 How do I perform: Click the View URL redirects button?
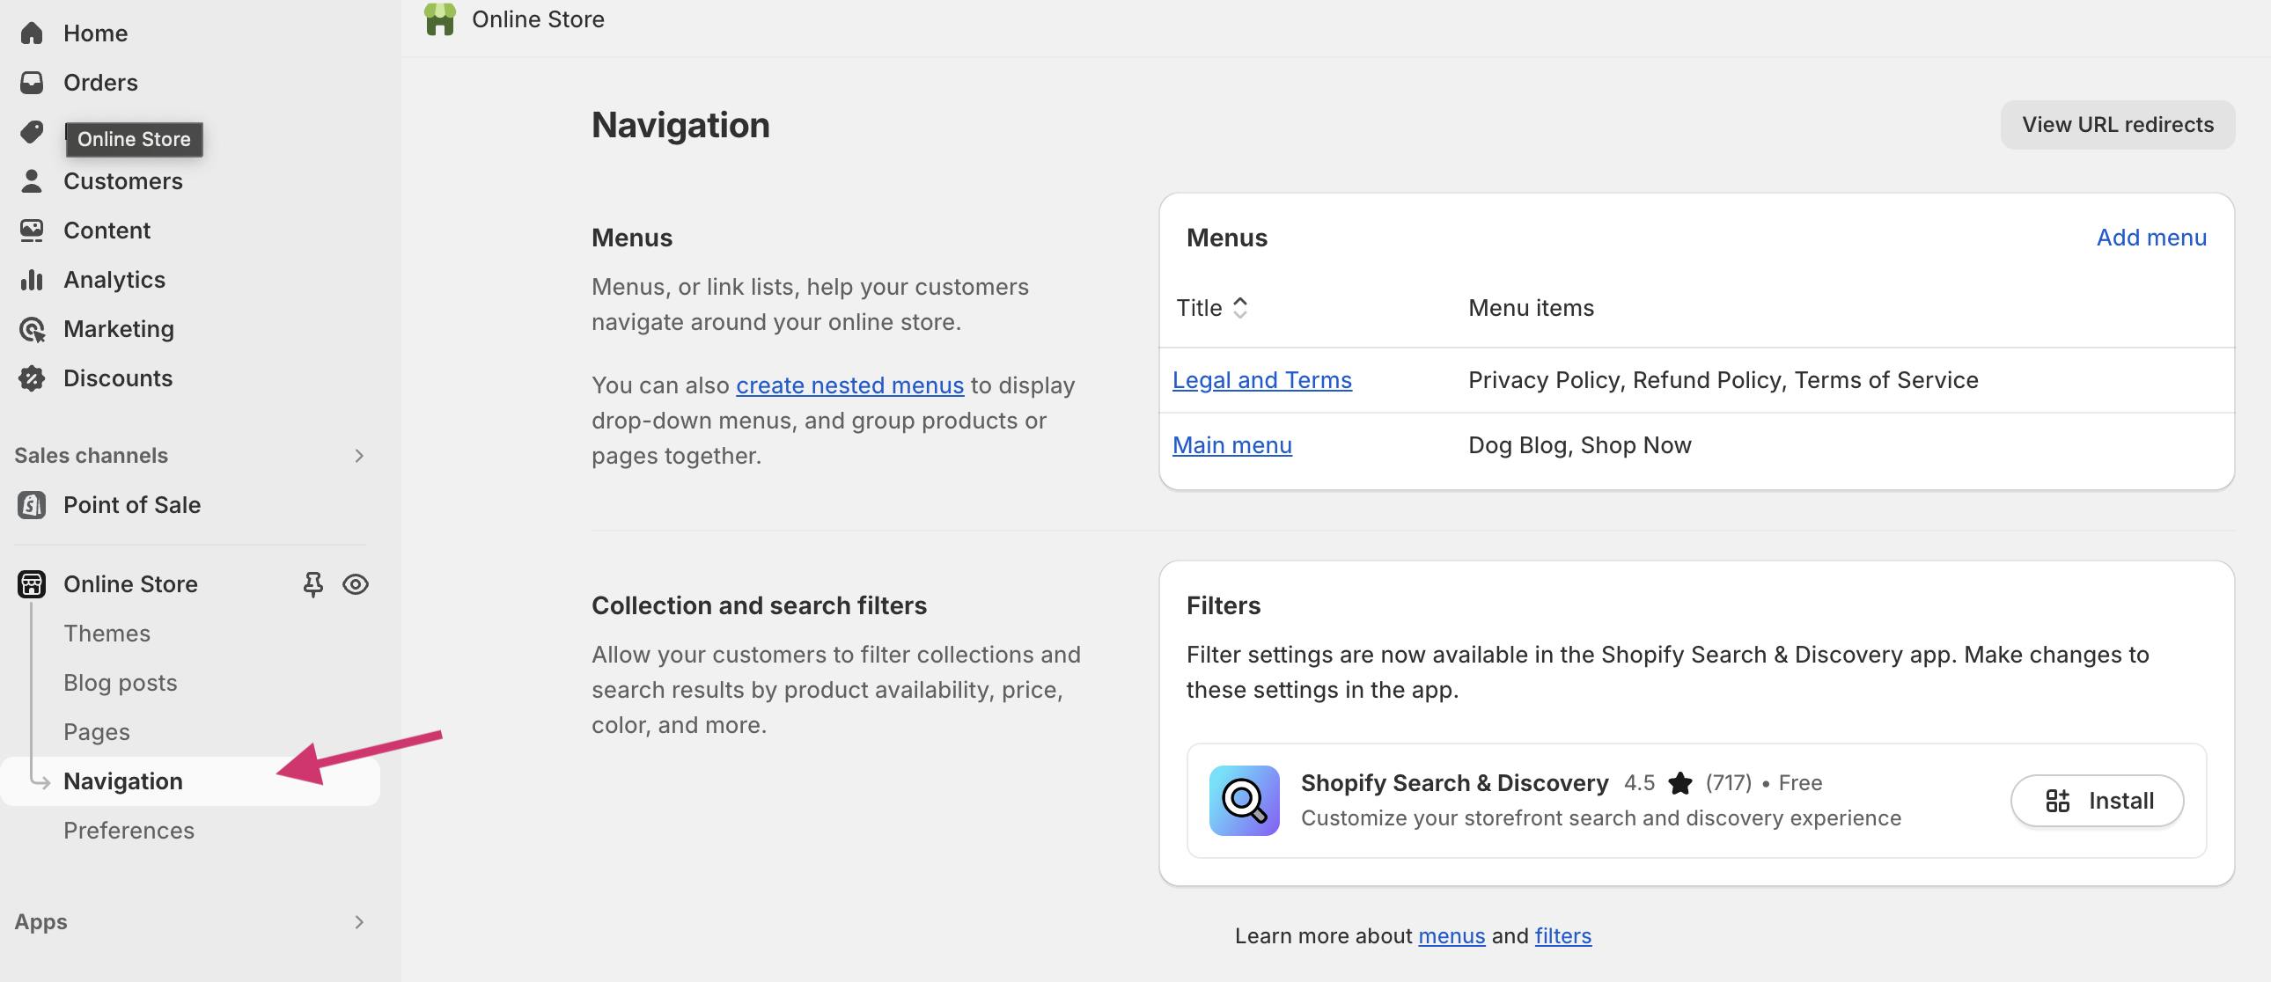2118,125
